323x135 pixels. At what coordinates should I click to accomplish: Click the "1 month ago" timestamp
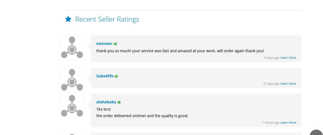coord(271,123)
